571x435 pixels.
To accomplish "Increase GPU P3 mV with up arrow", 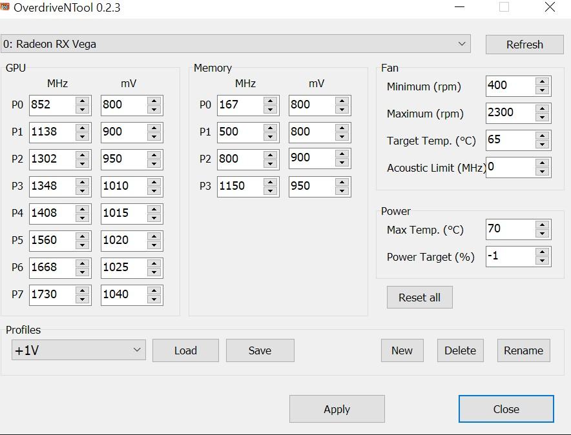I will pyautogui.click(x=154, y=182).
